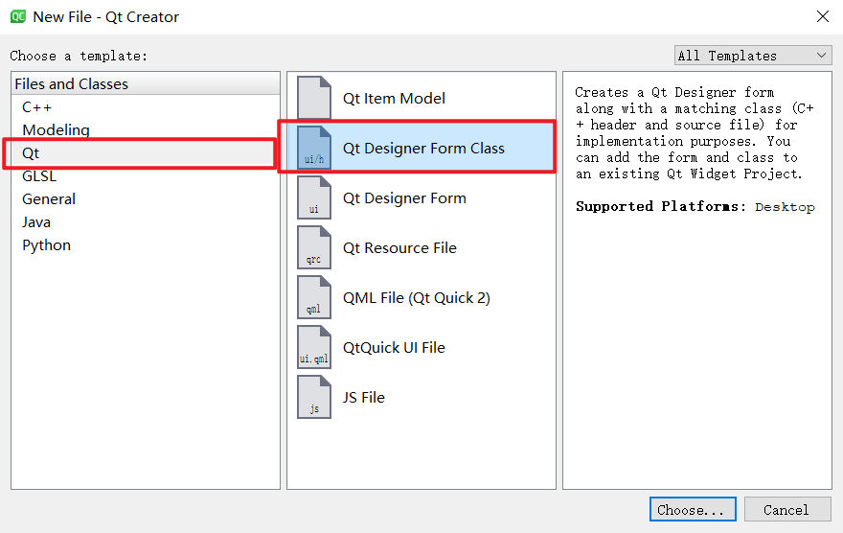Select the Modeling category
This screenshot has width=843, height=533.
coord(146,130)
